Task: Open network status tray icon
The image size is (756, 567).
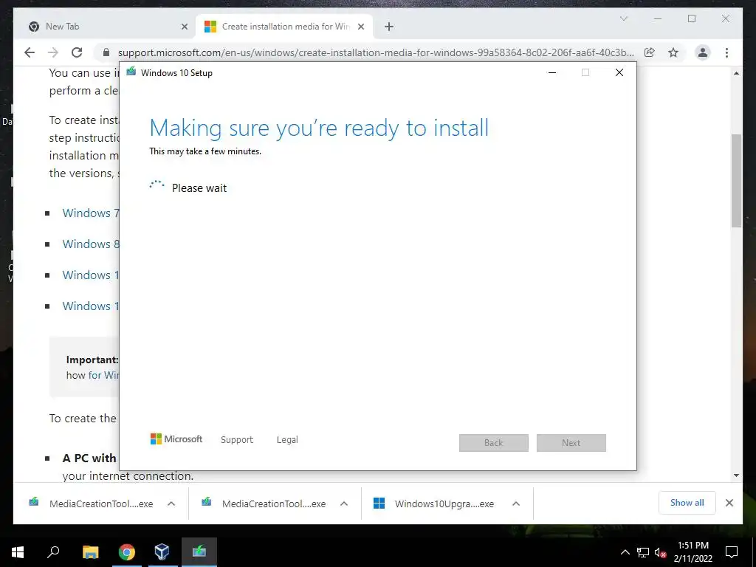Action: [x=643, y=552]
